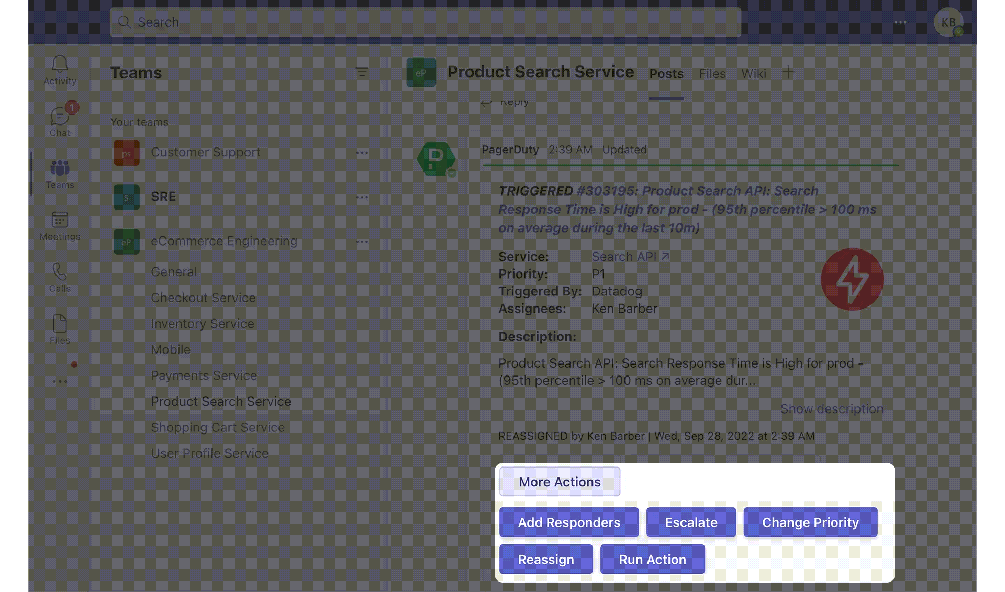
Task: Open the Activity feed
Action: [x=60, y=68]
